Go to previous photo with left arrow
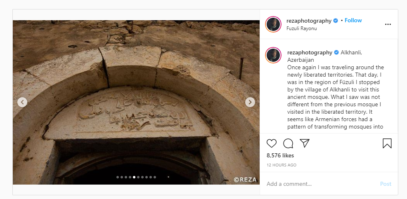 (22, 102)
